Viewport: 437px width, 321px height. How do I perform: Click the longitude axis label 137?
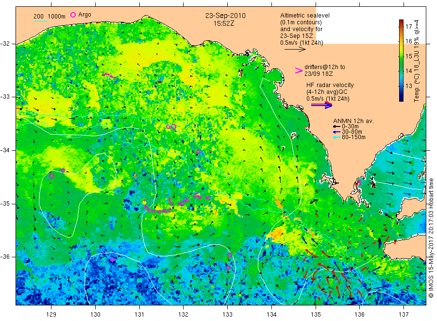pyautogui.click(x=403, y=315)
